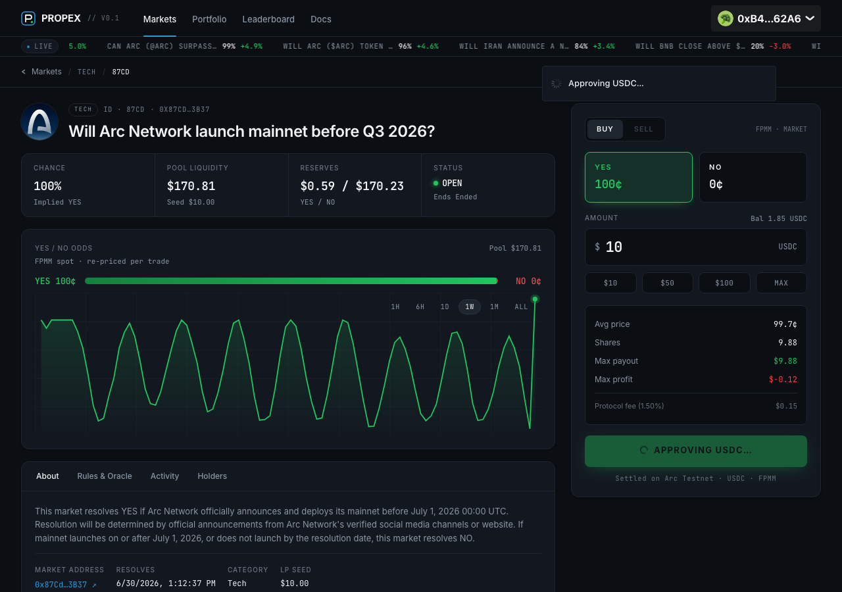Click the WILL IRAN ANNOUNCE ticker item
The image size is (842, 592).
pyautogui.click(x=537, y=47)
